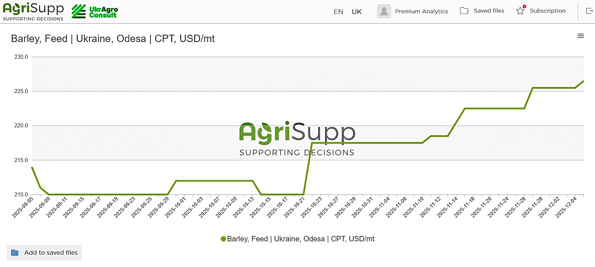Click the 2025-10-21 date axis label
This screenshot has height=267, width=595.
click(x=295, y=207)
